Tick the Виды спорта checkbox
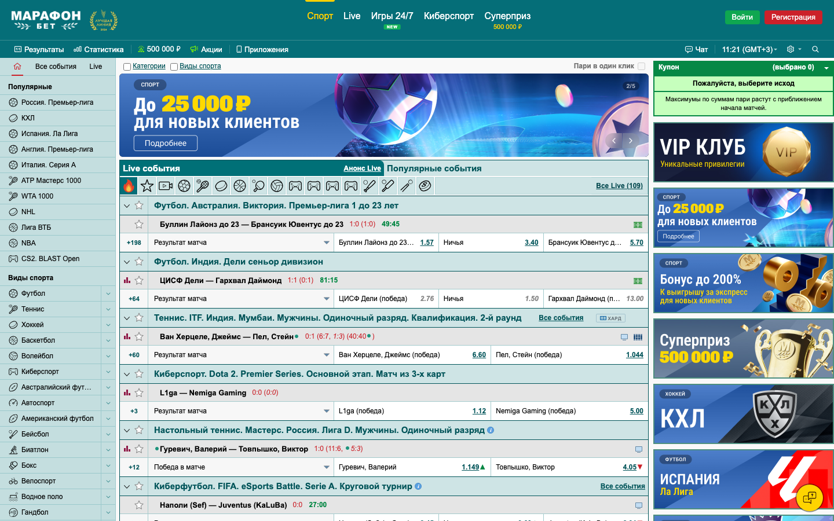 tap(174, 67)
